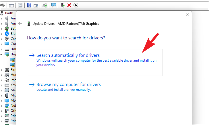Click the Other devices question-mark icon
Image resolution: width=209 pixels, height=125 pixels.
coord(7,111)
